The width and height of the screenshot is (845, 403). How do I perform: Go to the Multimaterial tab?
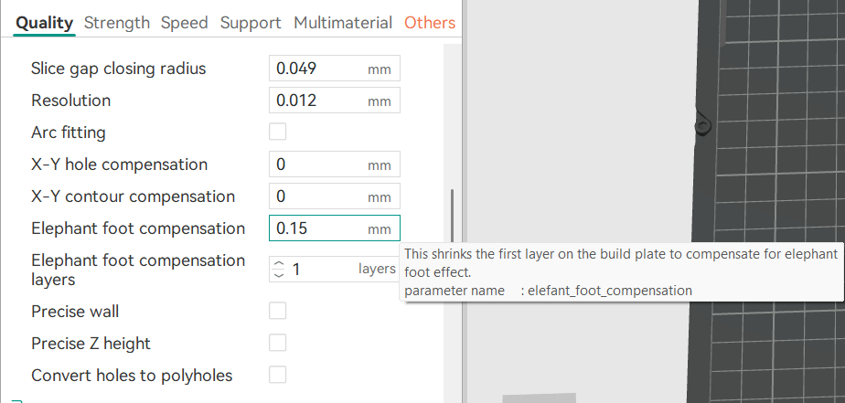coord(343,23)
